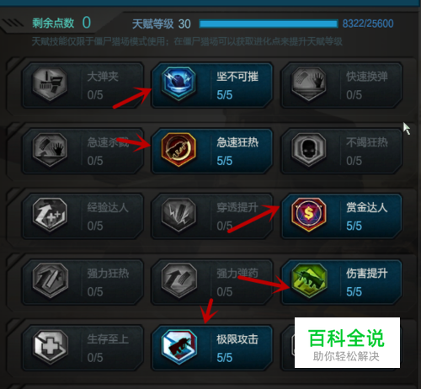Open the 百科全说 watermark logo
This screenshot has width=421, height=389.
pos(347,343)
